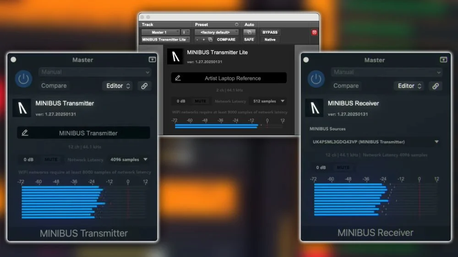Click the MINIBUS Transmitter logo icon
The width and height of the screenshot is (458, 257).
22,108
